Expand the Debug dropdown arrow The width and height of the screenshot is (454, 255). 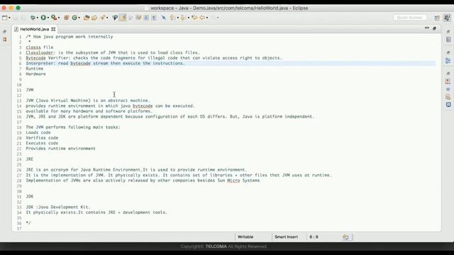coord(38,18)
